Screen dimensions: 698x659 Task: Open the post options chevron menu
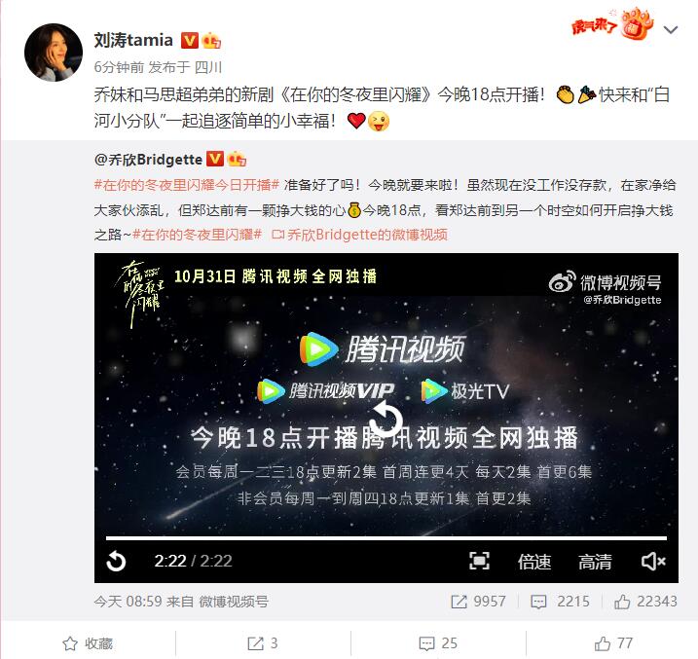point(670,30)
